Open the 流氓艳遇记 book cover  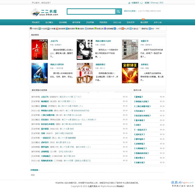[85, 73]
